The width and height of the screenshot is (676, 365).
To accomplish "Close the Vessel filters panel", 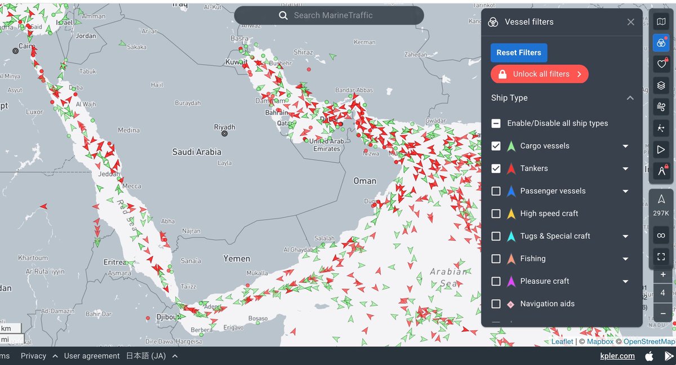I will (630, 22).
